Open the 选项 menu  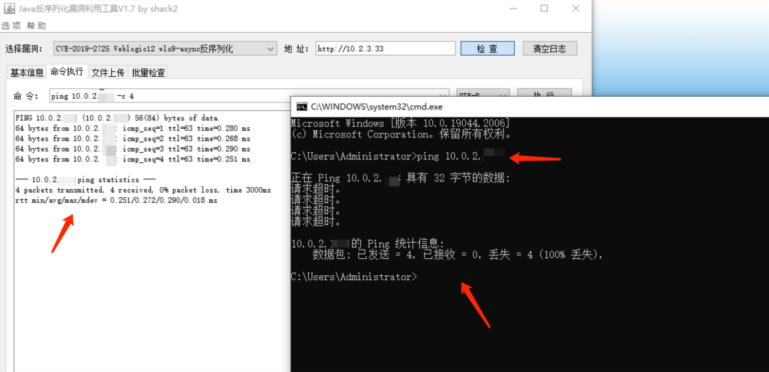pyautogui.click(x=11, y=26)
